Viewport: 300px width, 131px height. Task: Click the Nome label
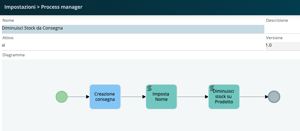pyautogui.click(x=8, y=20)
